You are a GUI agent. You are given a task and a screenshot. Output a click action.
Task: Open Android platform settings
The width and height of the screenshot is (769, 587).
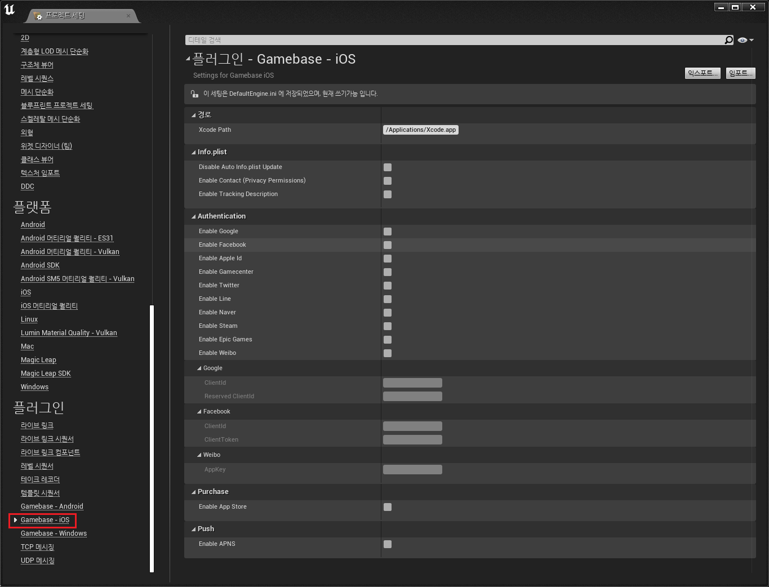(33, 225)
